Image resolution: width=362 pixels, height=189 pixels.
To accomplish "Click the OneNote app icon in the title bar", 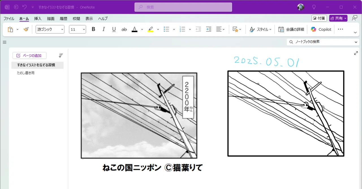I will click(x=7, y=7).
